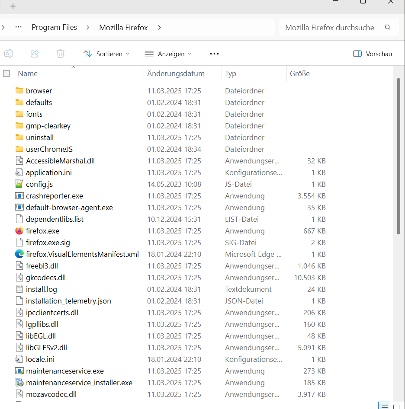Select the libEGL.dll file name
This screenshot has height=409, width=405.
pos(41,336)
